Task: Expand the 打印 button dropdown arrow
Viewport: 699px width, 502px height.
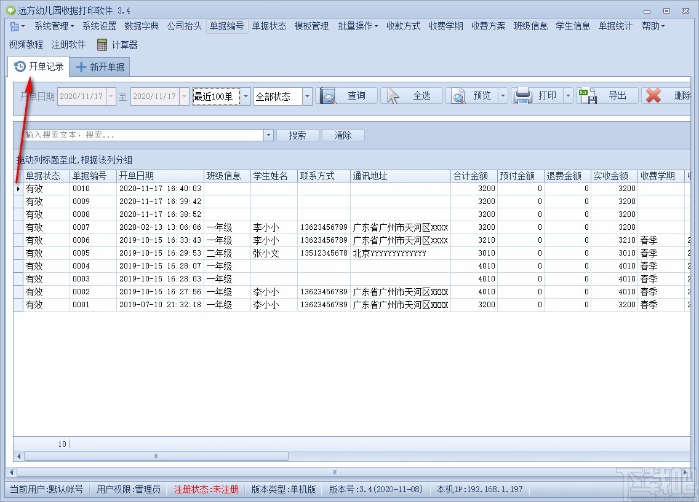Action: [x=568, y=96]
